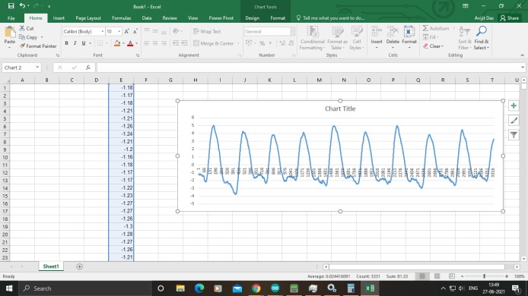Open Font dialog launcher
Viewport: 528px width, 296px height.
click(138, 55)
